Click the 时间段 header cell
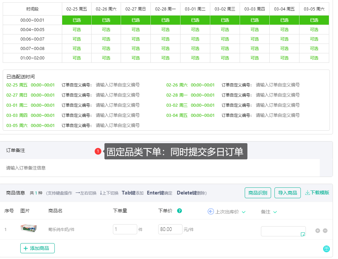Viewport: 338px width, 259px height. tap(32, 9)
